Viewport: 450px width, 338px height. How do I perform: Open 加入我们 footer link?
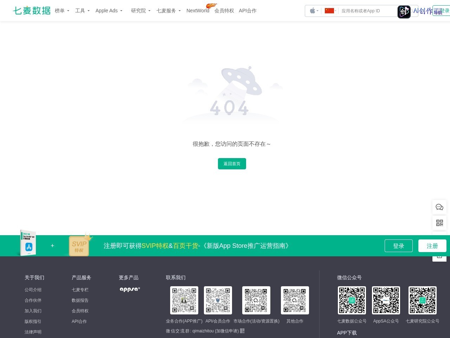(33, 311)
